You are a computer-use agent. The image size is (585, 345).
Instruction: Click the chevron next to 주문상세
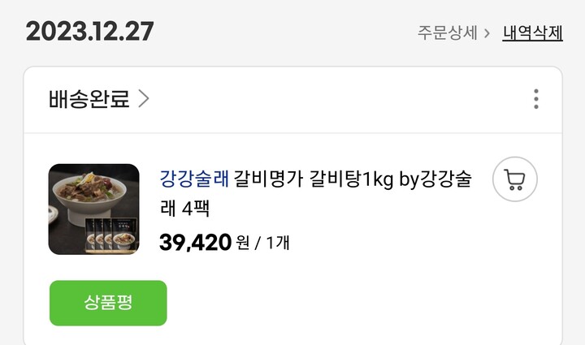point(487,33)
